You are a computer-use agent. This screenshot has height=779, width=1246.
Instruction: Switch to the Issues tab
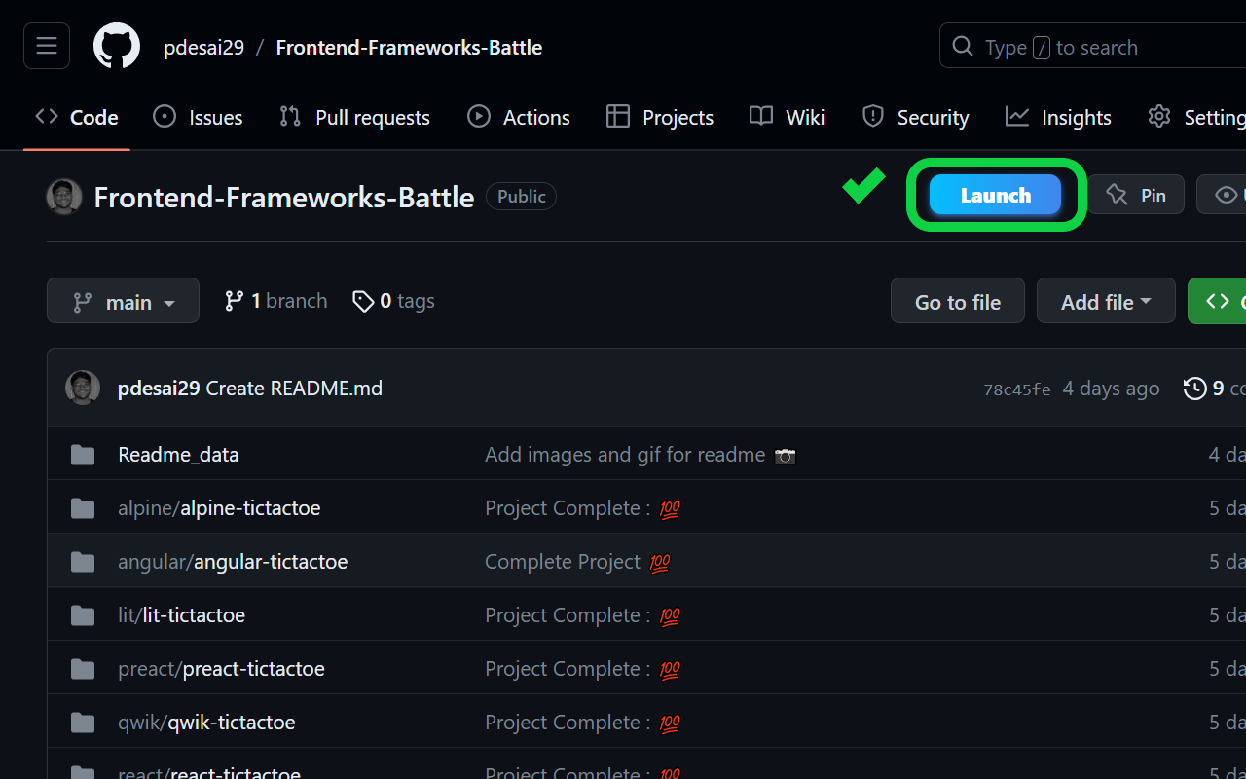pos(199,117)
